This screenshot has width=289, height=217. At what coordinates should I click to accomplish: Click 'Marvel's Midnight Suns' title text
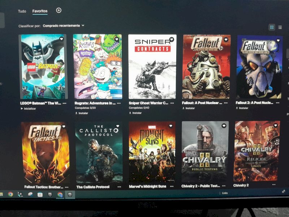(x=148, y=187)
